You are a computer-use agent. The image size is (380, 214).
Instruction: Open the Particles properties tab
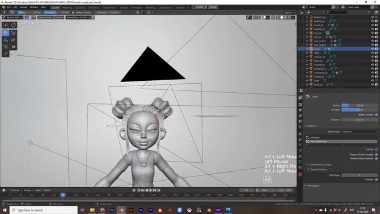click(x=300, y=145)
